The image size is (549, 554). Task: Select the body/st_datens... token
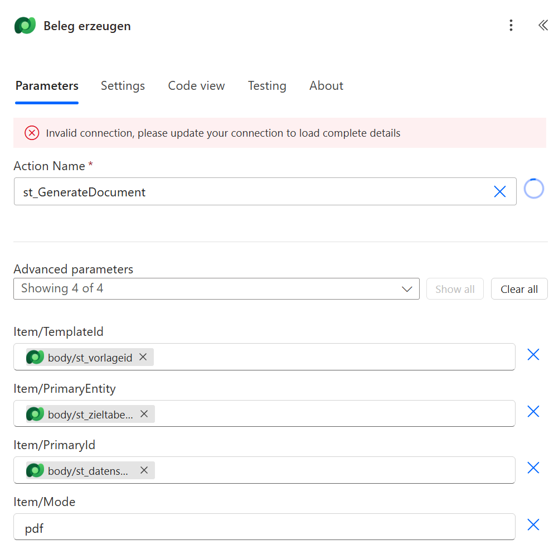coord(90,470)
